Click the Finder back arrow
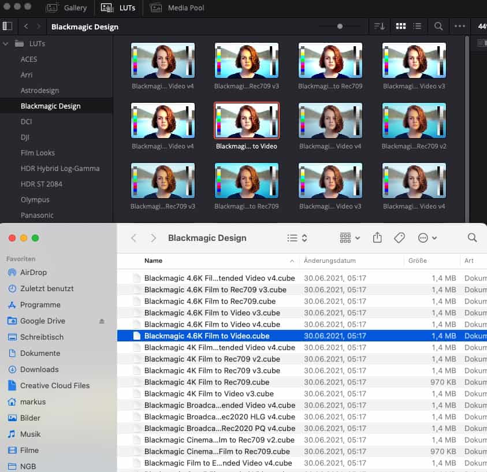The image size is (487, 472). 133,238
